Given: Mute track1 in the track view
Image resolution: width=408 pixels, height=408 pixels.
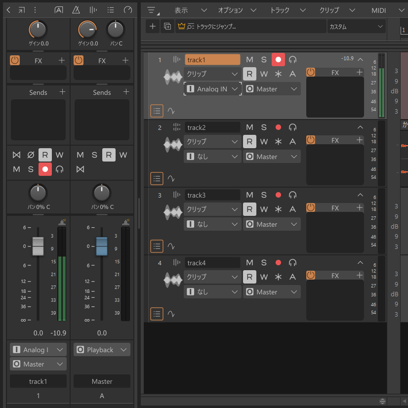Looking at the screenshot, I should [249, 60].
